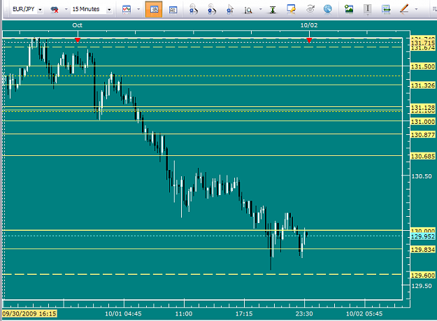Viewport: 437px width, 321px height.
Task: Click the 129.952 current price label
Action: coord(423,236)
